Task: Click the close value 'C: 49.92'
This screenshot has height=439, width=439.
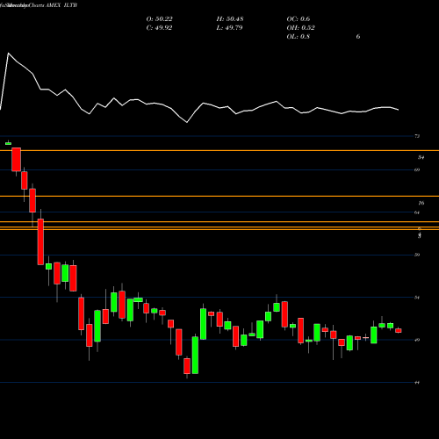Action: 159,28
